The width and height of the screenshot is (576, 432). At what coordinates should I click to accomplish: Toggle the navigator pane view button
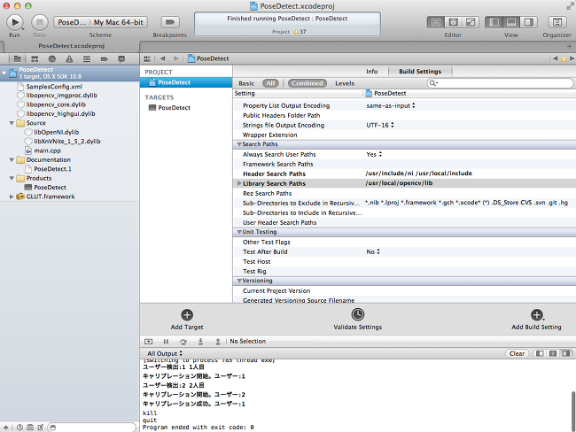point(494,22)
